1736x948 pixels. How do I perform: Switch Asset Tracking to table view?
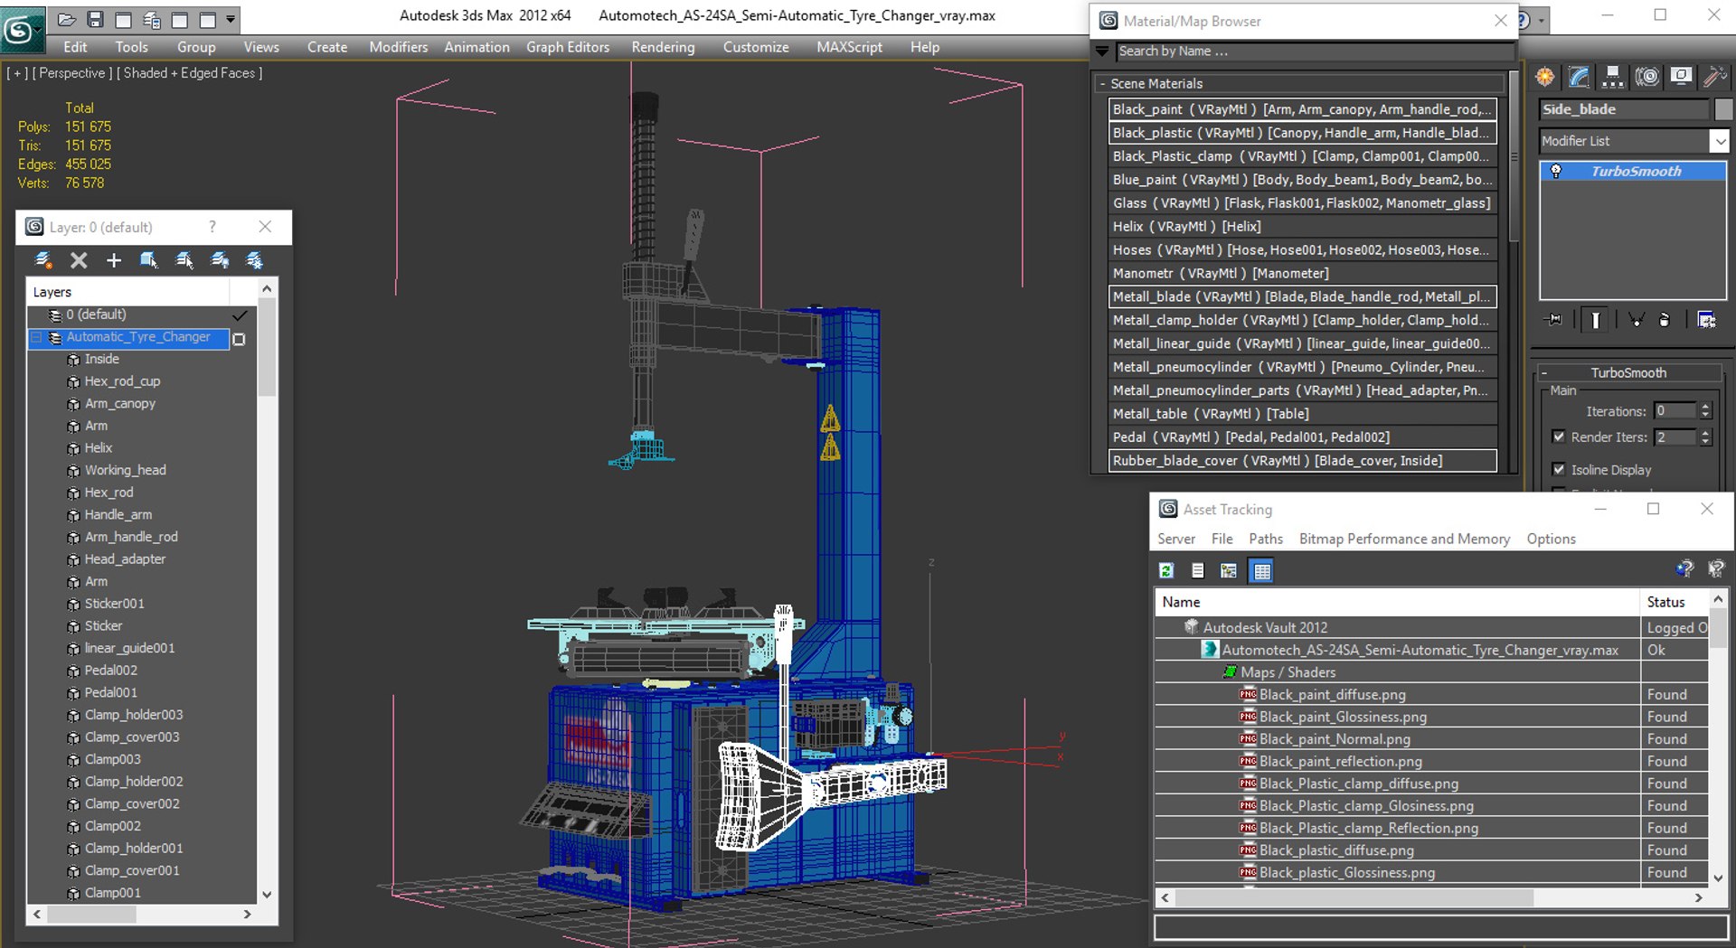(x=1261, y=570)
